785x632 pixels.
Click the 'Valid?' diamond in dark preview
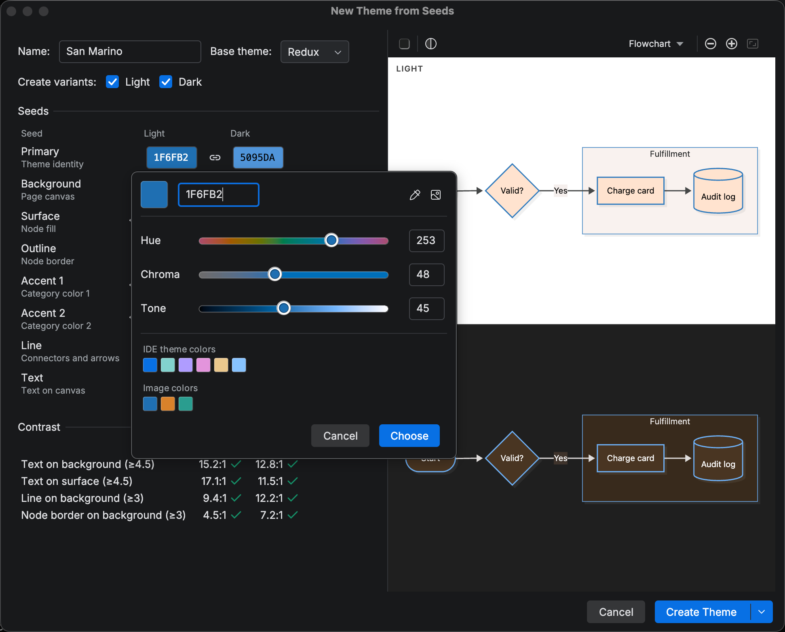click(x=512, y=458)
